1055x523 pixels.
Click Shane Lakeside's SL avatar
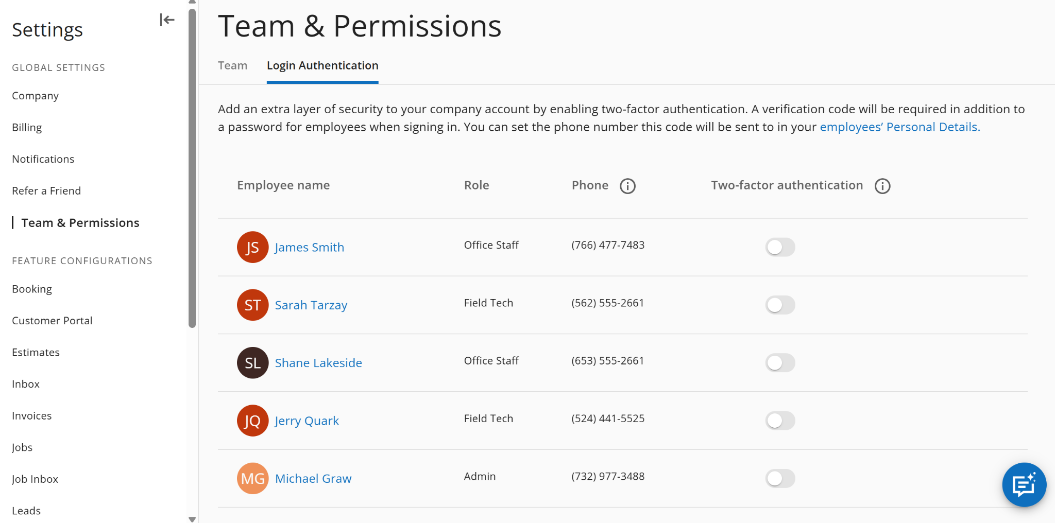[x=252, y=363]
